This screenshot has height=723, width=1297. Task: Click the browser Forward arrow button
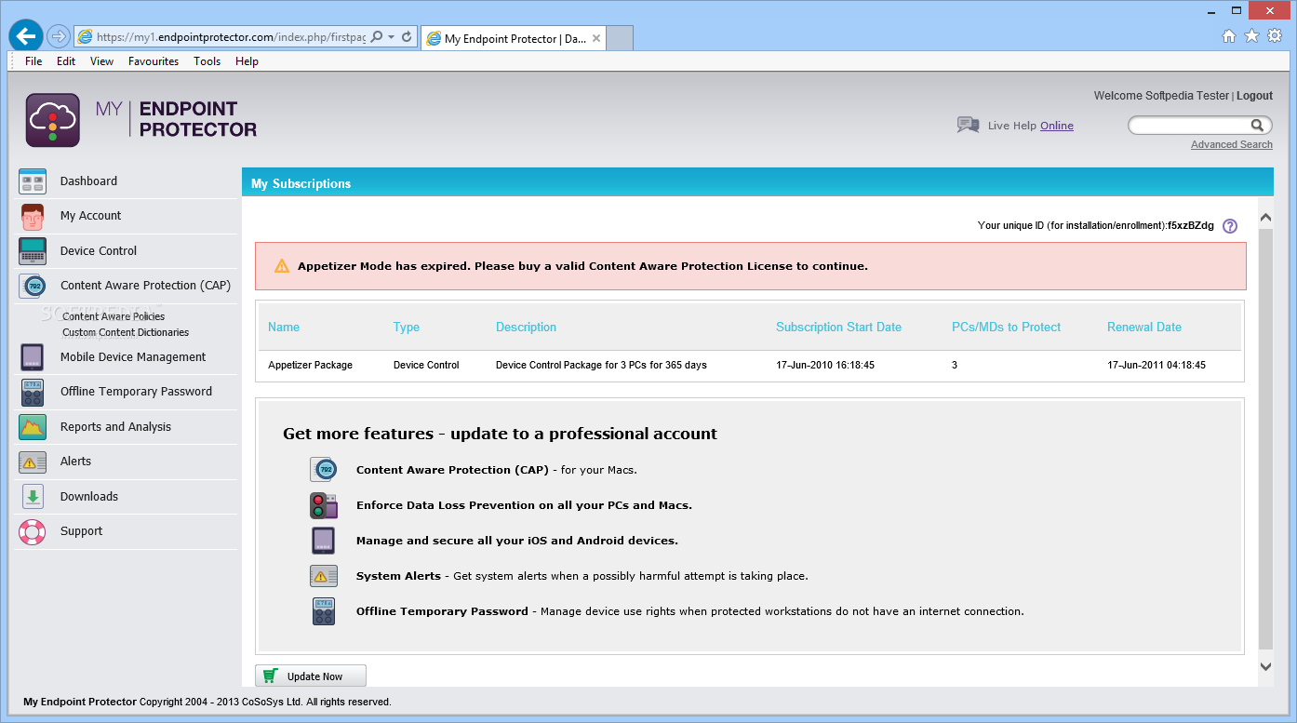point(59,37)
